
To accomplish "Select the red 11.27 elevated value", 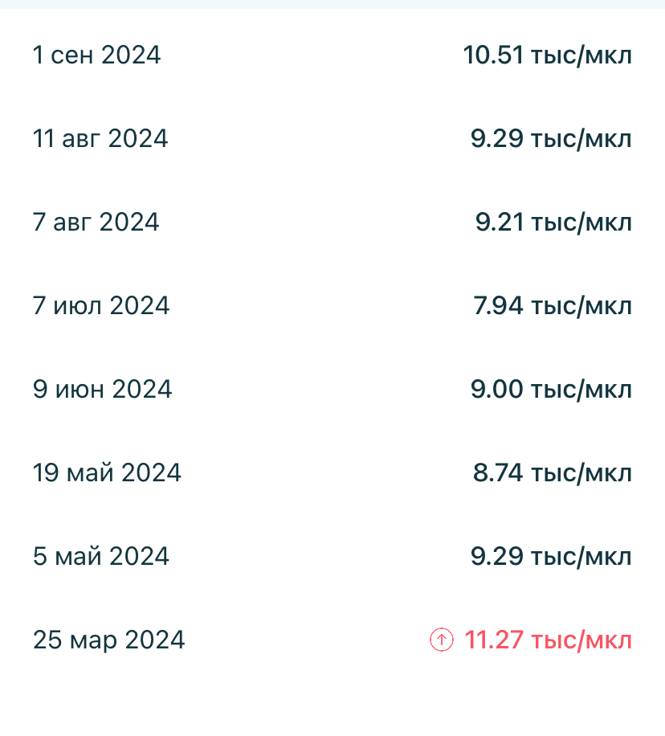I will [548, 640].
